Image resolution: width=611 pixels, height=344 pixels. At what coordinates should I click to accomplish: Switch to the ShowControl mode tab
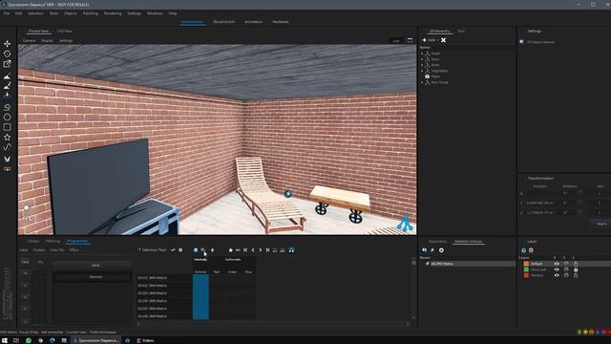pos(224,22)
